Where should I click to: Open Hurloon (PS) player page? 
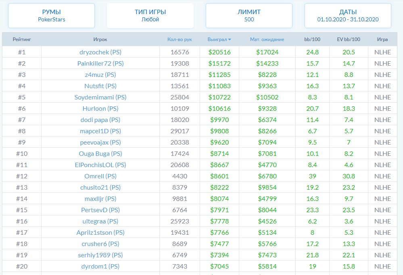(x=100, y=109)
